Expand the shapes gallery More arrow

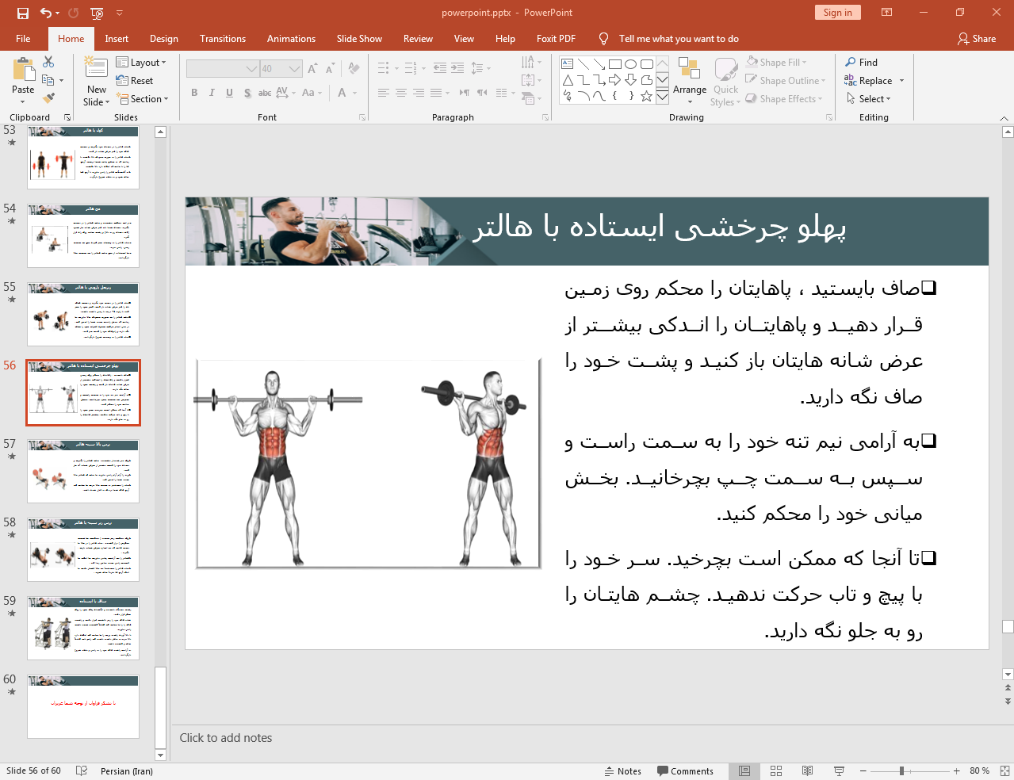pyautogui.click(x=662, y=96)
